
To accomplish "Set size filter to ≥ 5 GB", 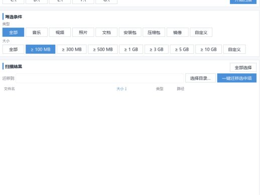I will click(182, 49).
